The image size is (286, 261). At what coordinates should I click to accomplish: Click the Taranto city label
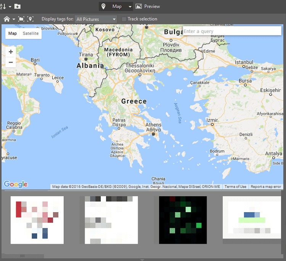click(x=42, y=75)
